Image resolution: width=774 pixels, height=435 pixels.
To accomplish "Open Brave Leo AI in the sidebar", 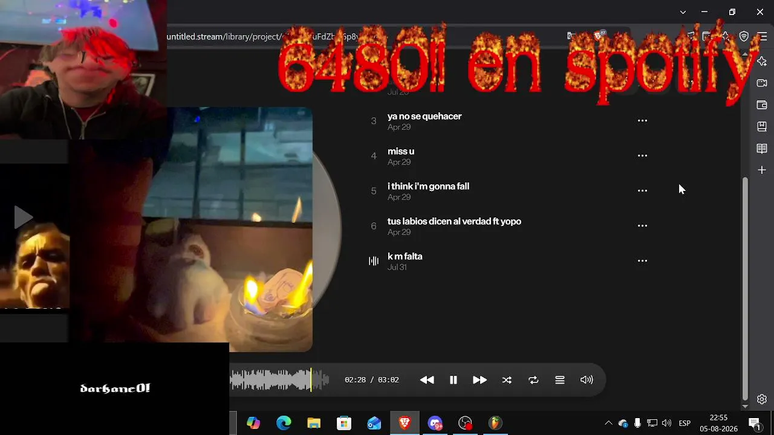I will (x=762, y=62).
